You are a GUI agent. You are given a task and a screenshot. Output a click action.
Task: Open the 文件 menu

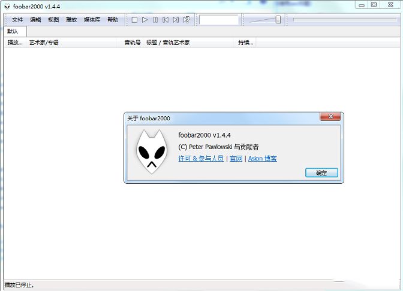[17, 20]
